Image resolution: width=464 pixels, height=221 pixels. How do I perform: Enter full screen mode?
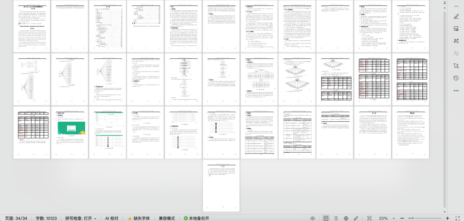[458, 218]
